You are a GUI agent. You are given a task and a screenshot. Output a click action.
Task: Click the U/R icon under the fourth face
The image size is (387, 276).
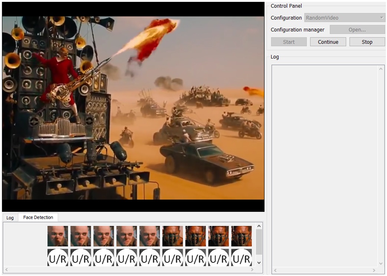coord(127,257)
